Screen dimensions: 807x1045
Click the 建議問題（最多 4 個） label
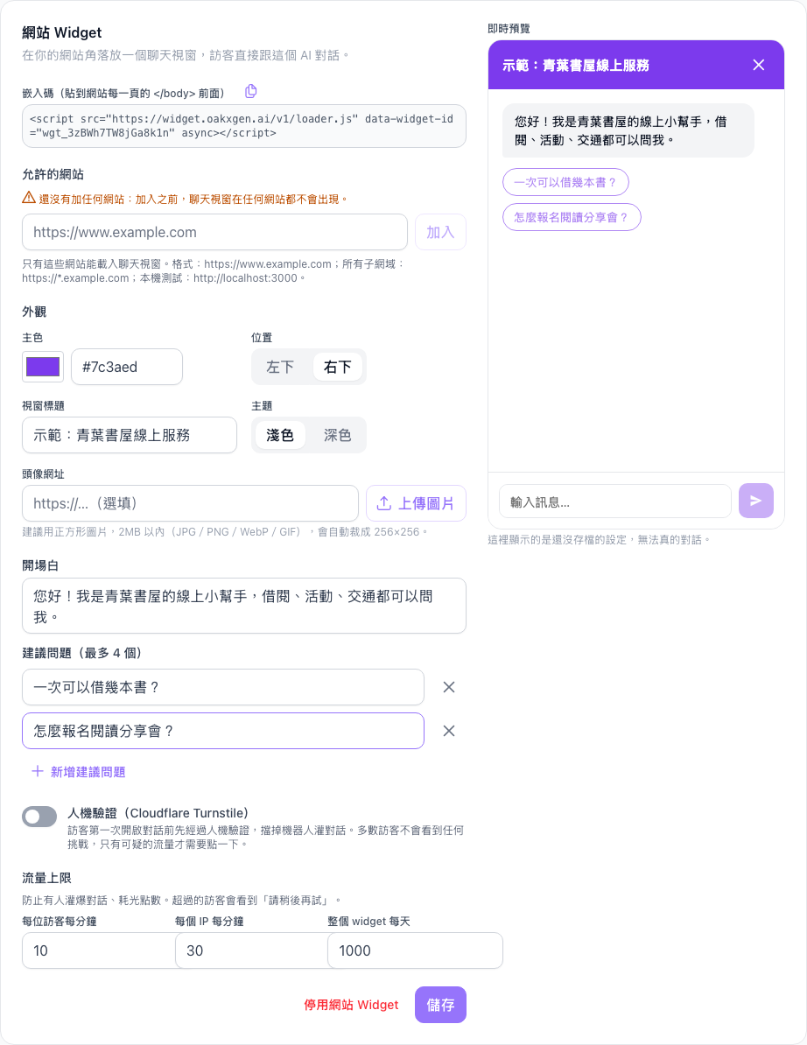click(82, 653)
